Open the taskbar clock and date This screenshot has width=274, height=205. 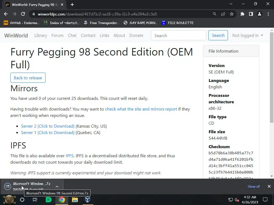[x=250, y=200]
